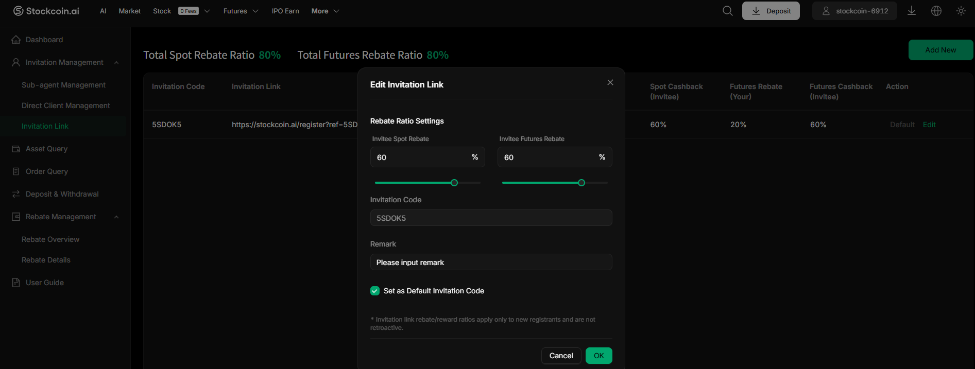This screenshot has height=369, width=975.
Task: Collapse the Rebate Management section
Action: pos(116,217)
